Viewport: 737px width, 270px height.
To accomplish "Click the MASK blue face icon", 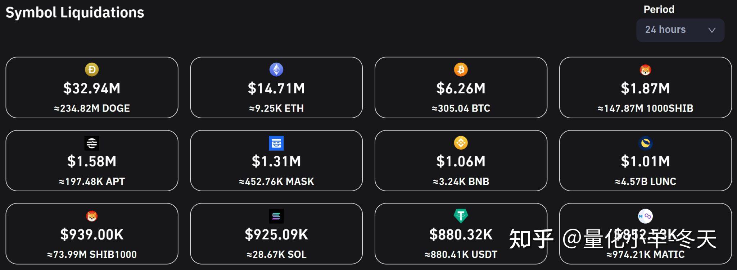I will tap(276, 143).
